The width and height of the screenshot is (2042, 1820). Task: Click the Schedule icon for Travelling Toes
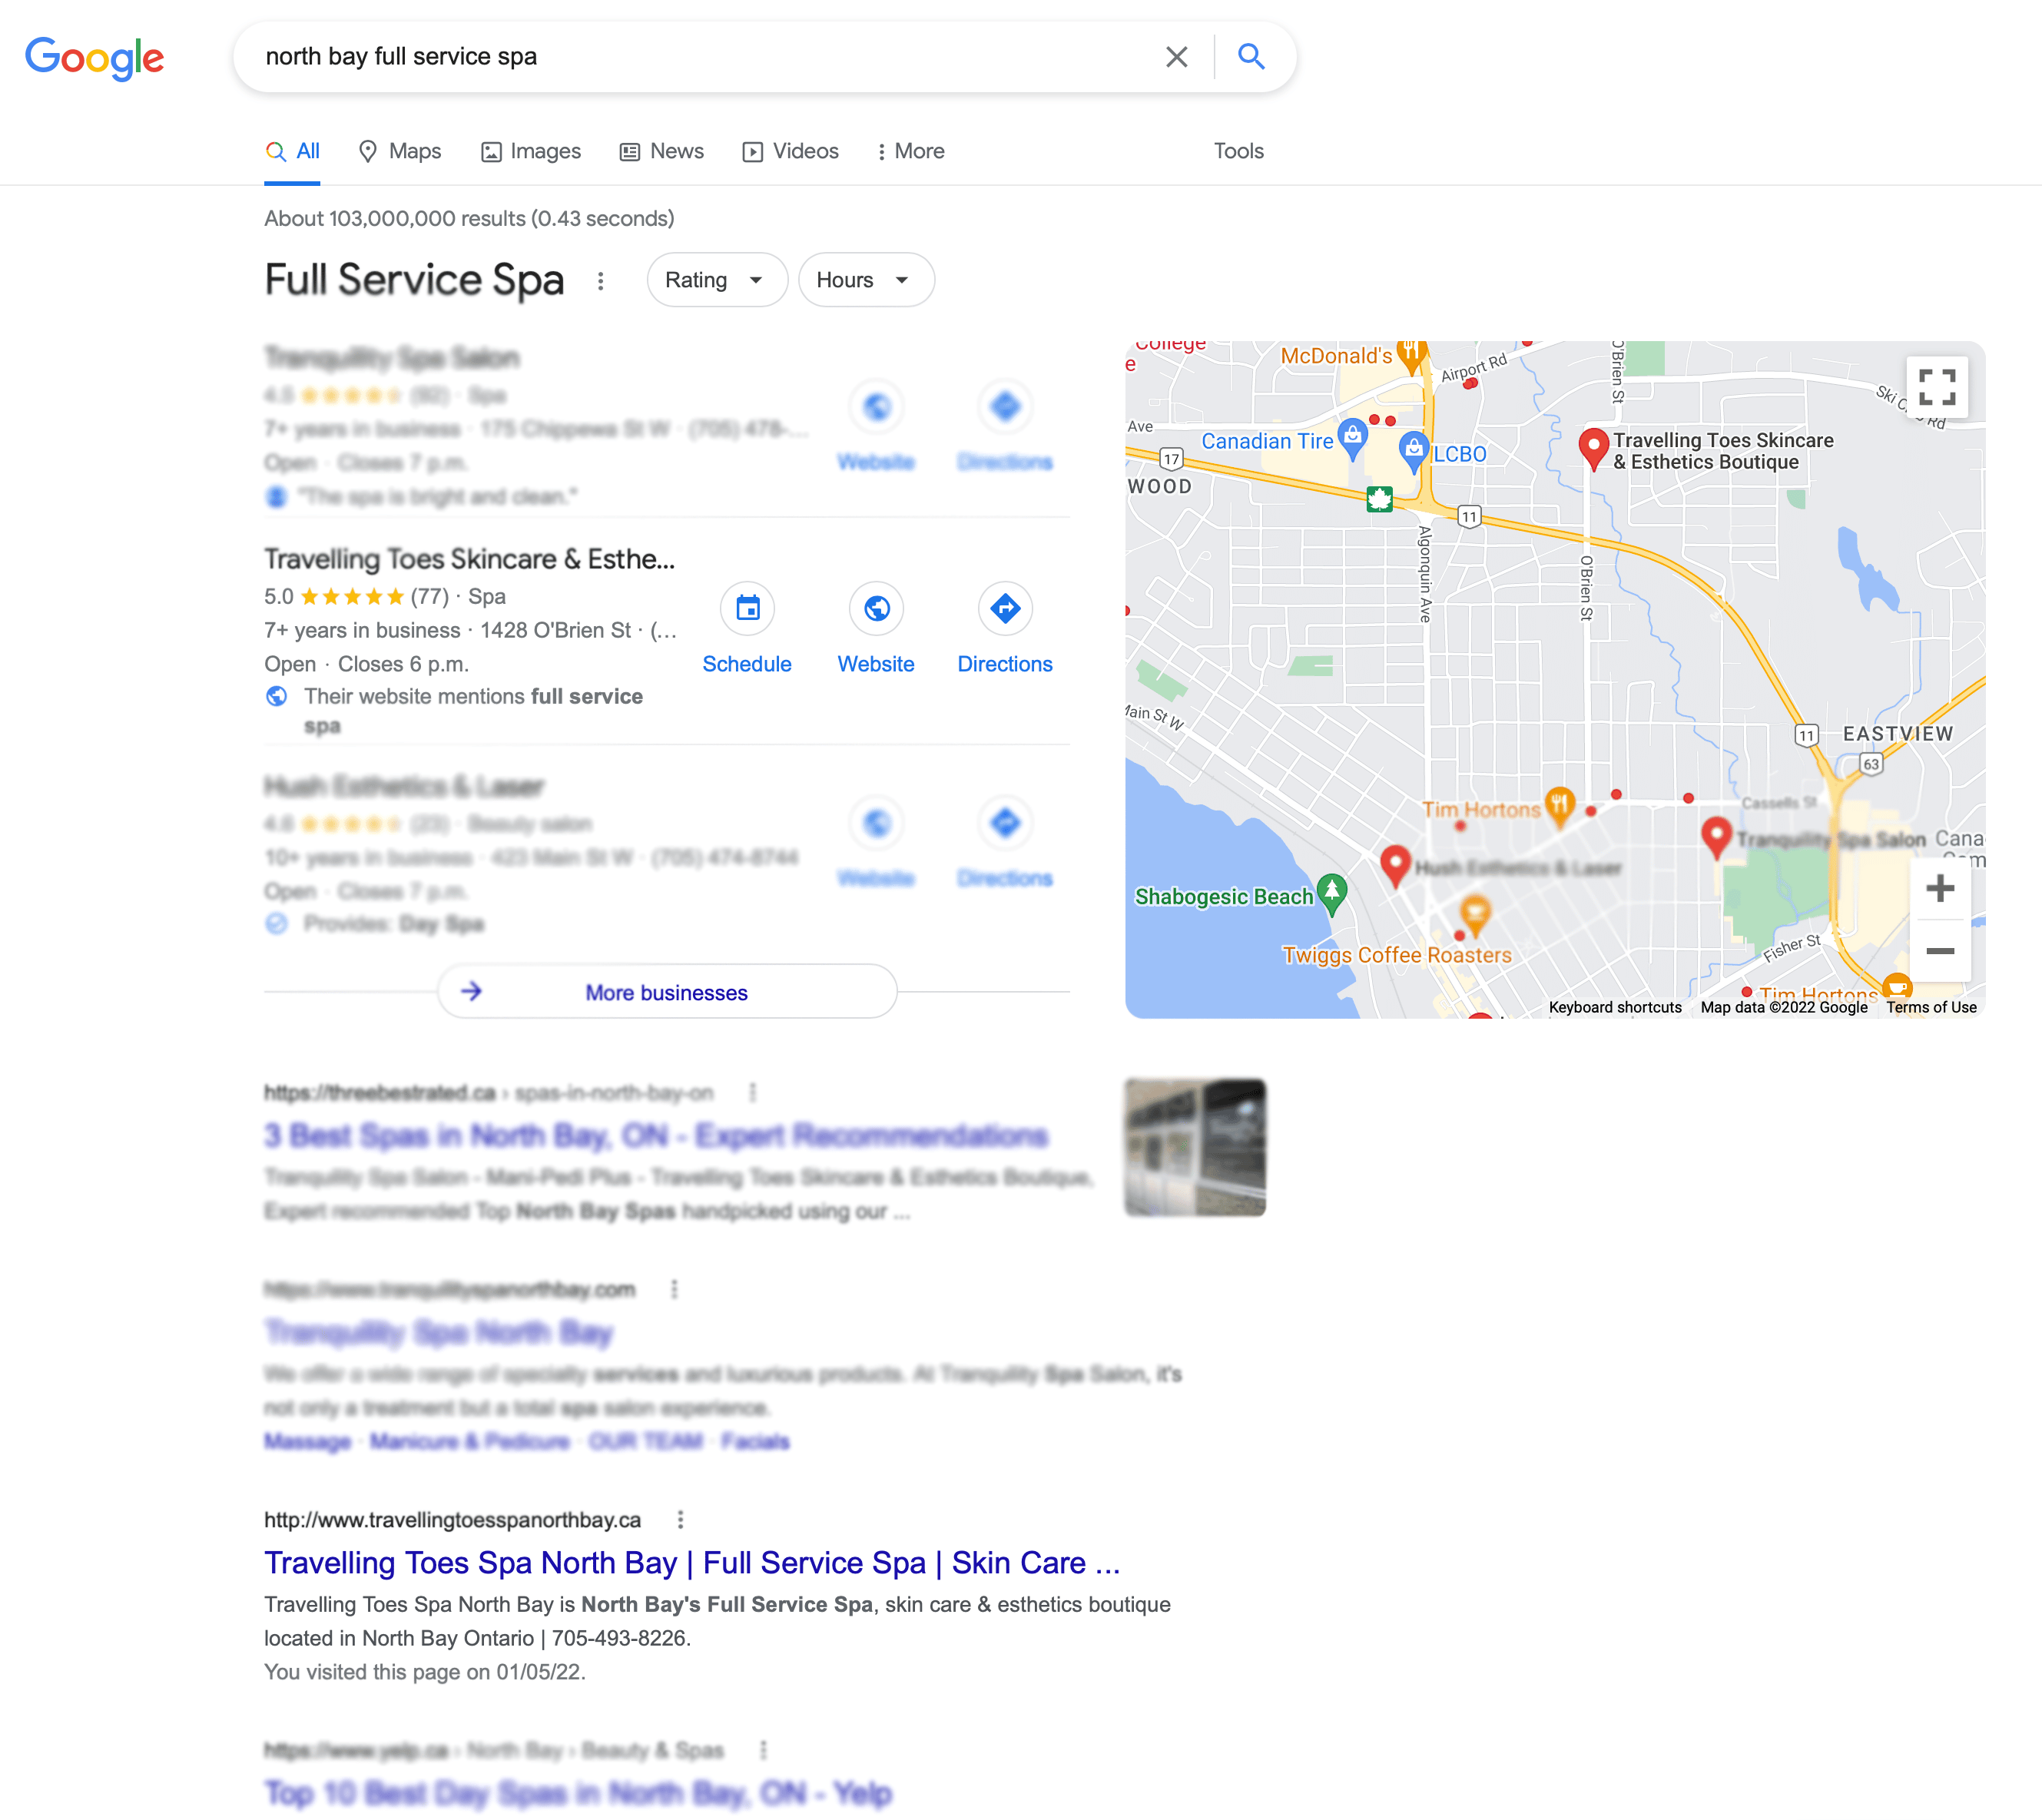click(x=745, y=608)
